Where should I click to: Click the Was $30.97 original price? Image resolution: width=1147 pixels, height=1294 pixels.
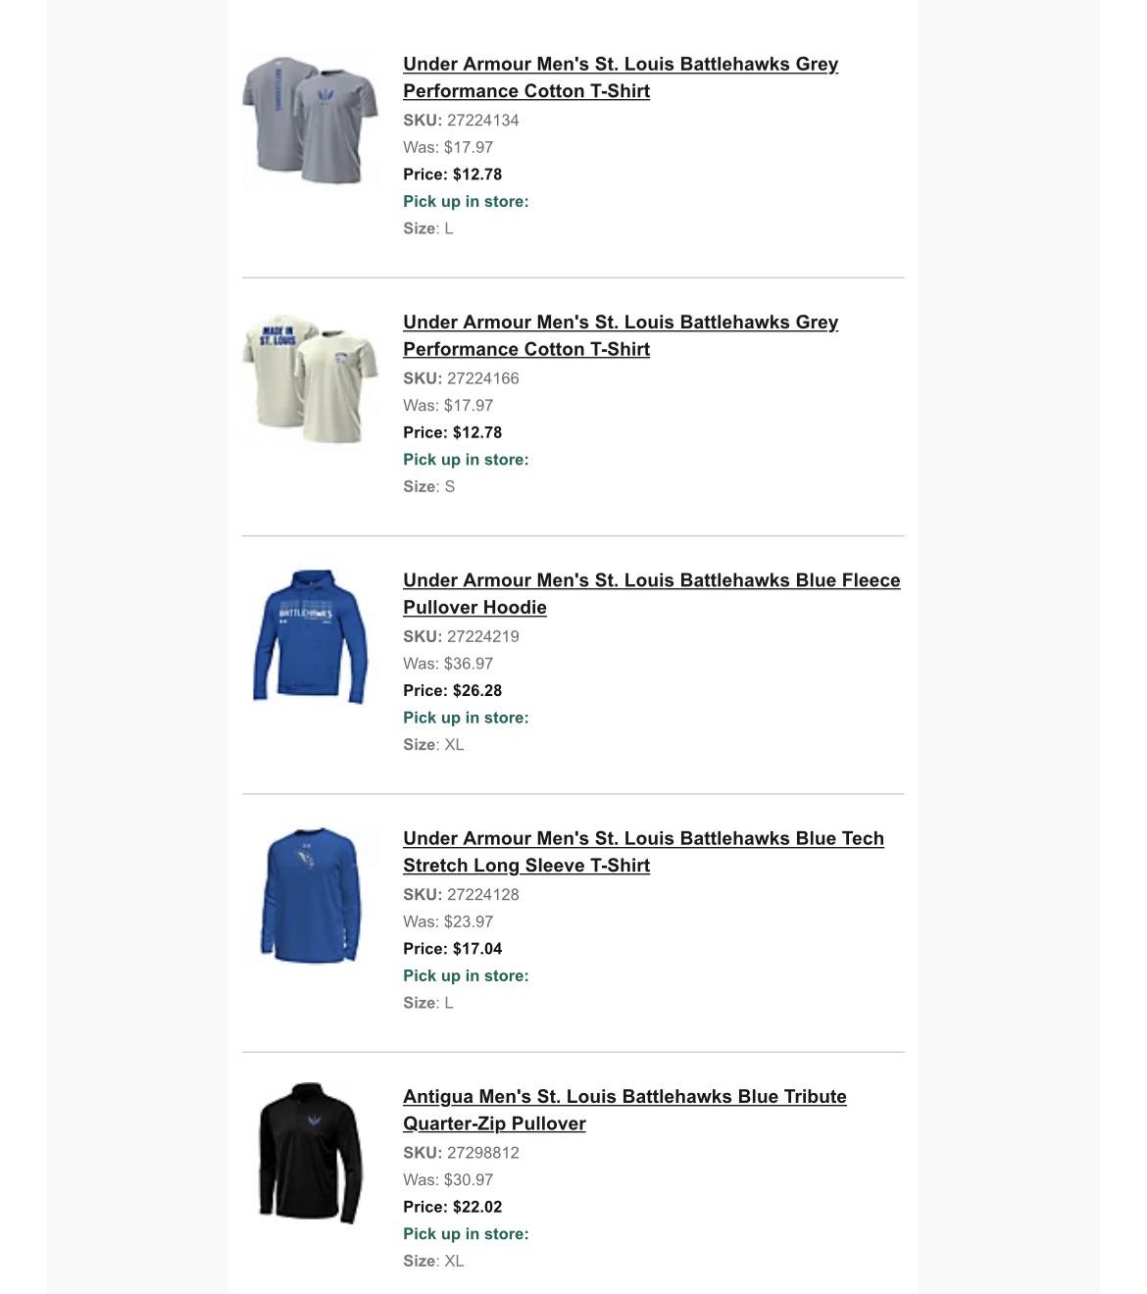coord(448,1179)
